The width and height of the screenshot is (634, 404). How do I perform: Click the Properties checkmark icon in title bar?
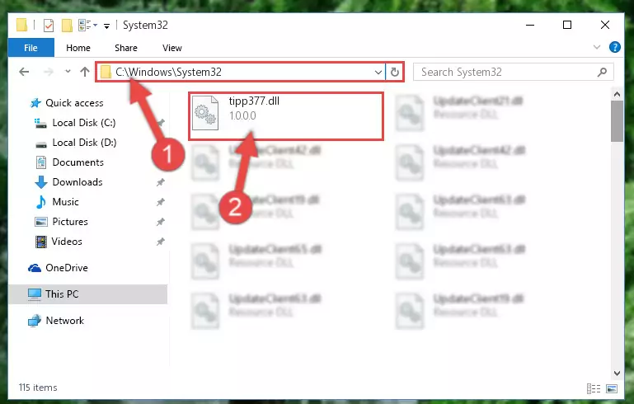pyautogui.click(x=49, y=26)
